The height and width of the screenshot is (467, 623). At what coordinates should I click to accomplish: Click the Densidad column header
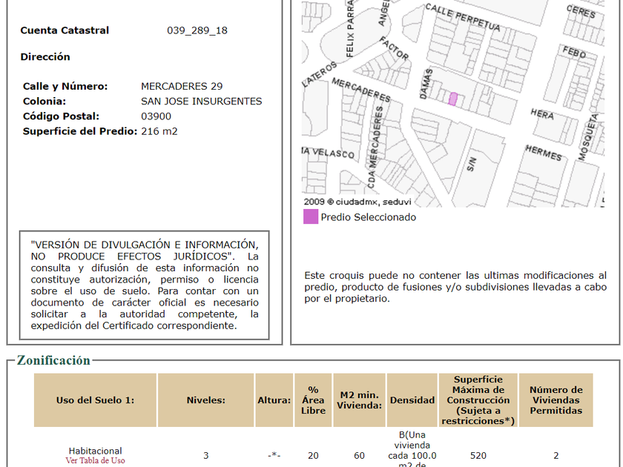coord(412,400)
